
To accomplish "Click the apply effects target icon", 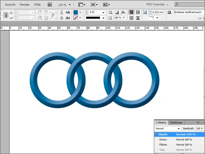I will click(x=110, y=12).
